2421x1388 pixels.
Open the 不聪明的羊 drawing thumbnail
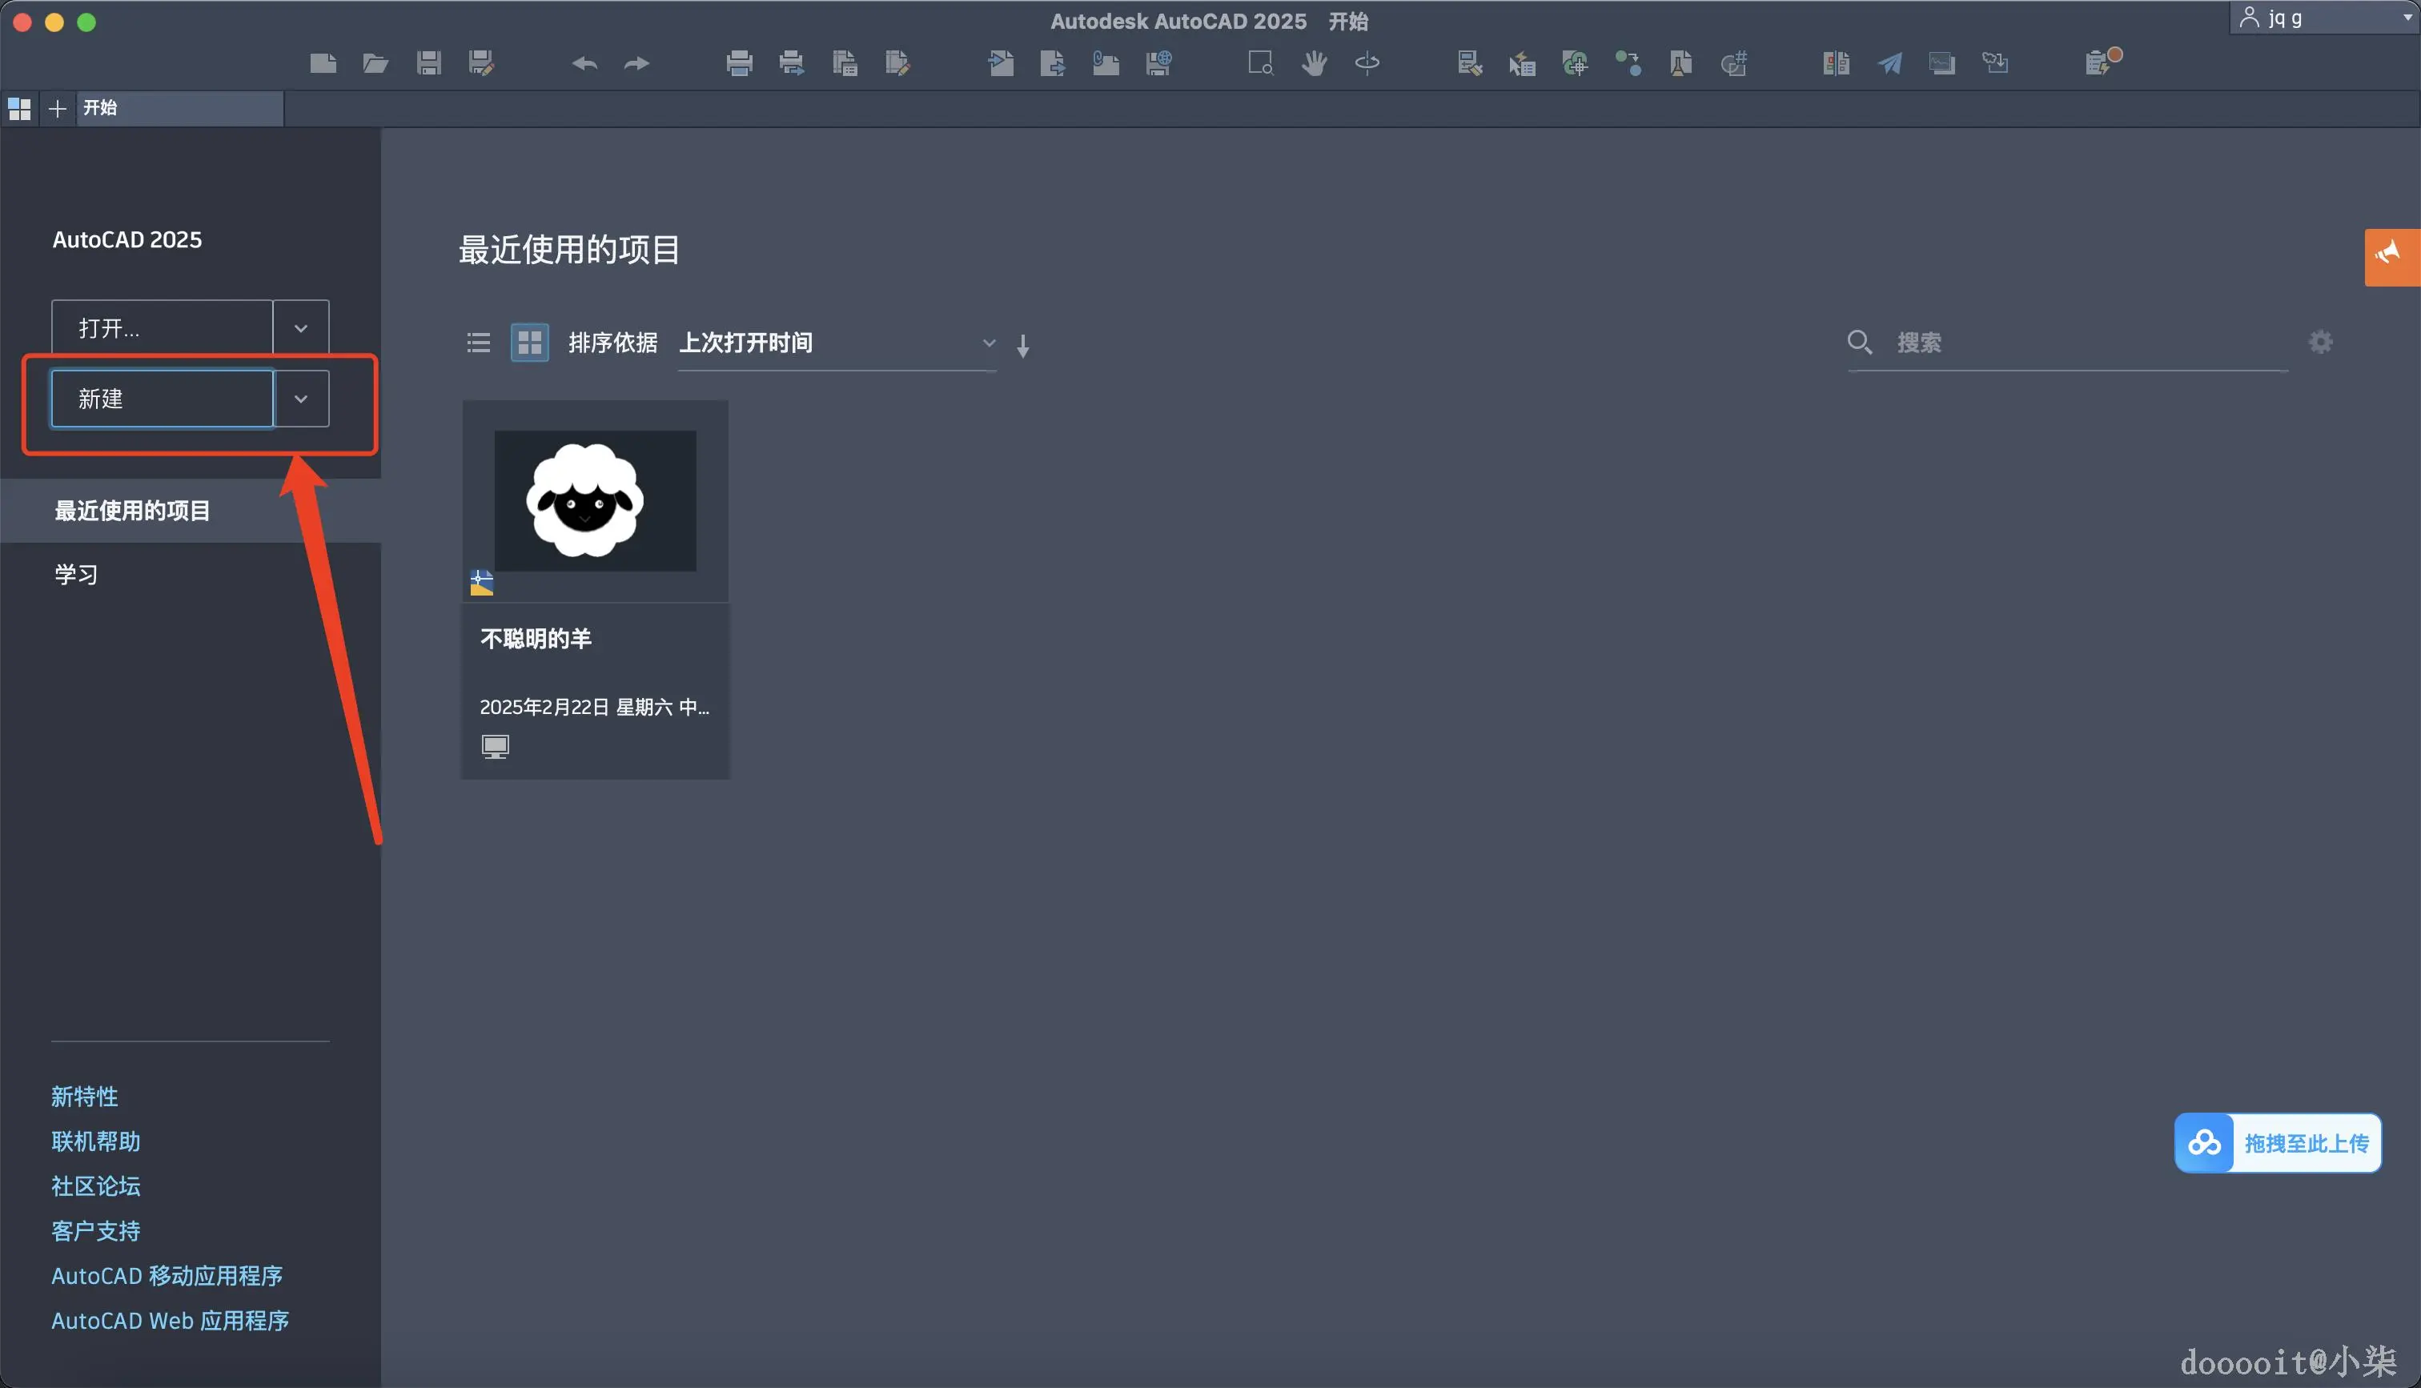point(594,500)
